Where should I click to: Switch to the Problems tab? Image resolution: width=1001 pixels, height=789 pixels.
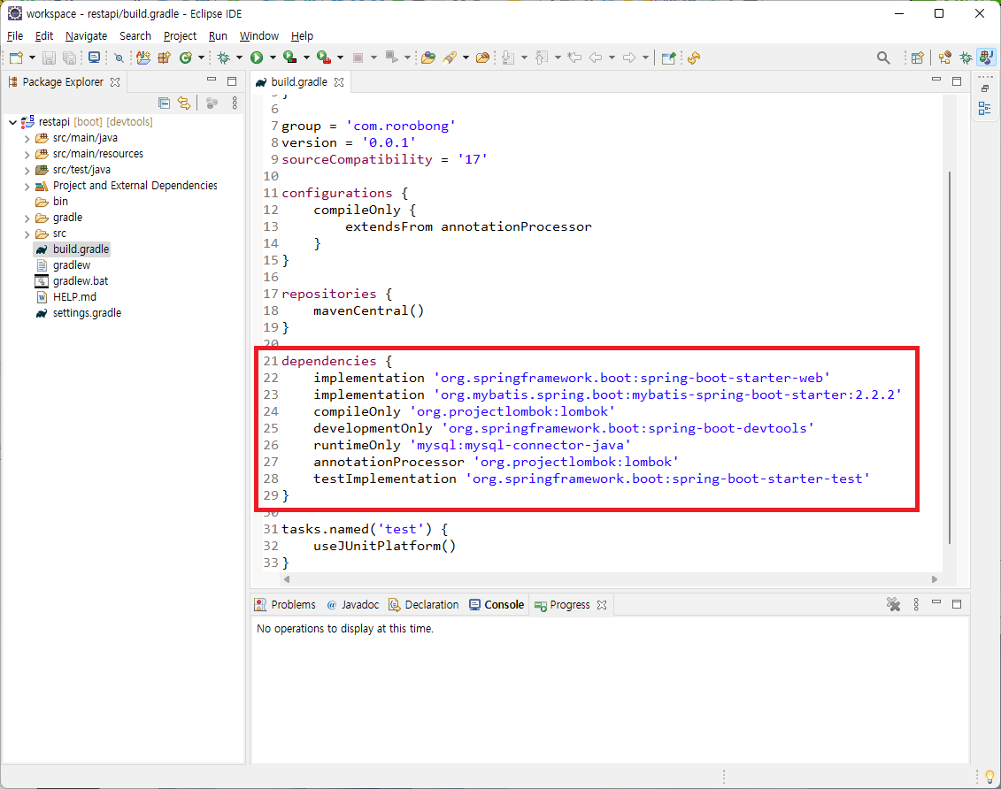pyautogui.click(x=285, y=604)
